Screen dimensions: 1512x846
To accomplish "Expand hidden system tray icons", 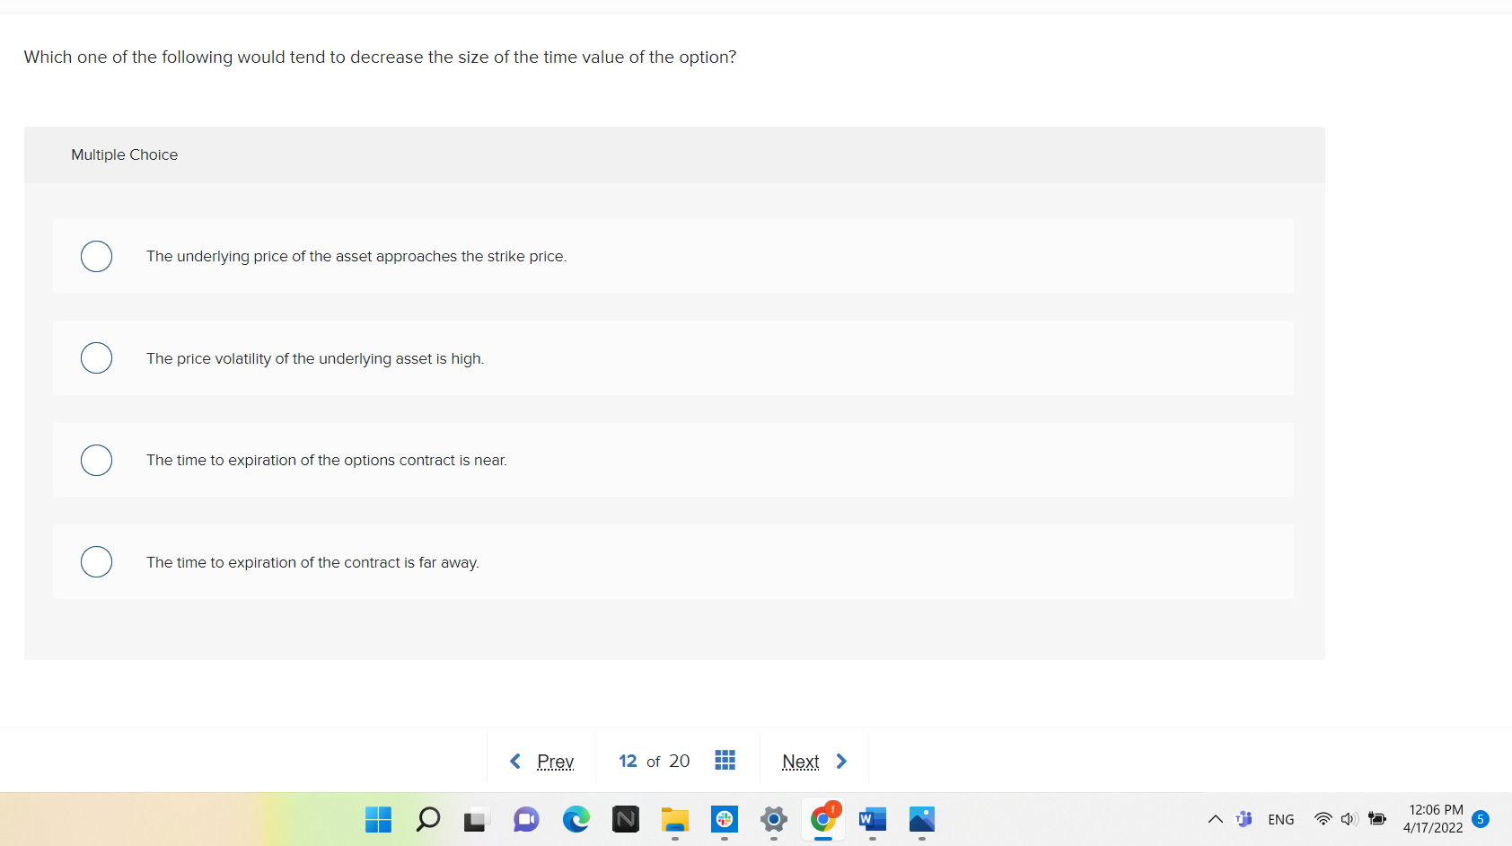I will tap(1215, 819).
